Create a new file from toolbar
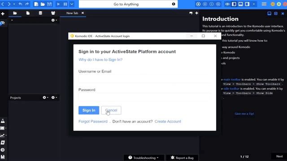 click(36, 4)
